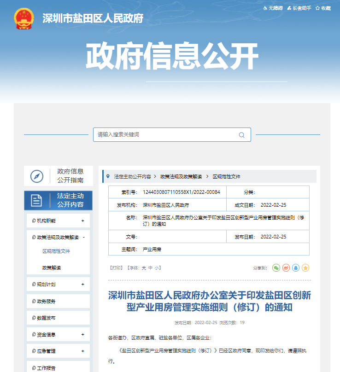Screen dimensions: 340x372
Task: Click the bullet icon beside 政务服务
Action: coord(34,301)
